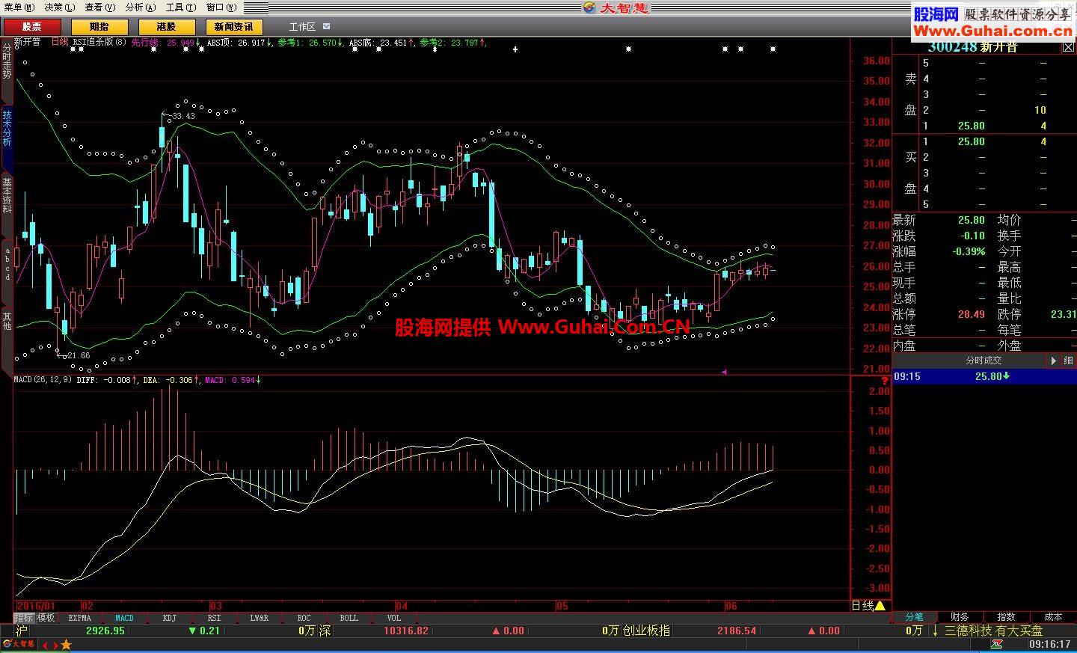
Task: Open the 查看(V) menu
Action: [99, 7]
